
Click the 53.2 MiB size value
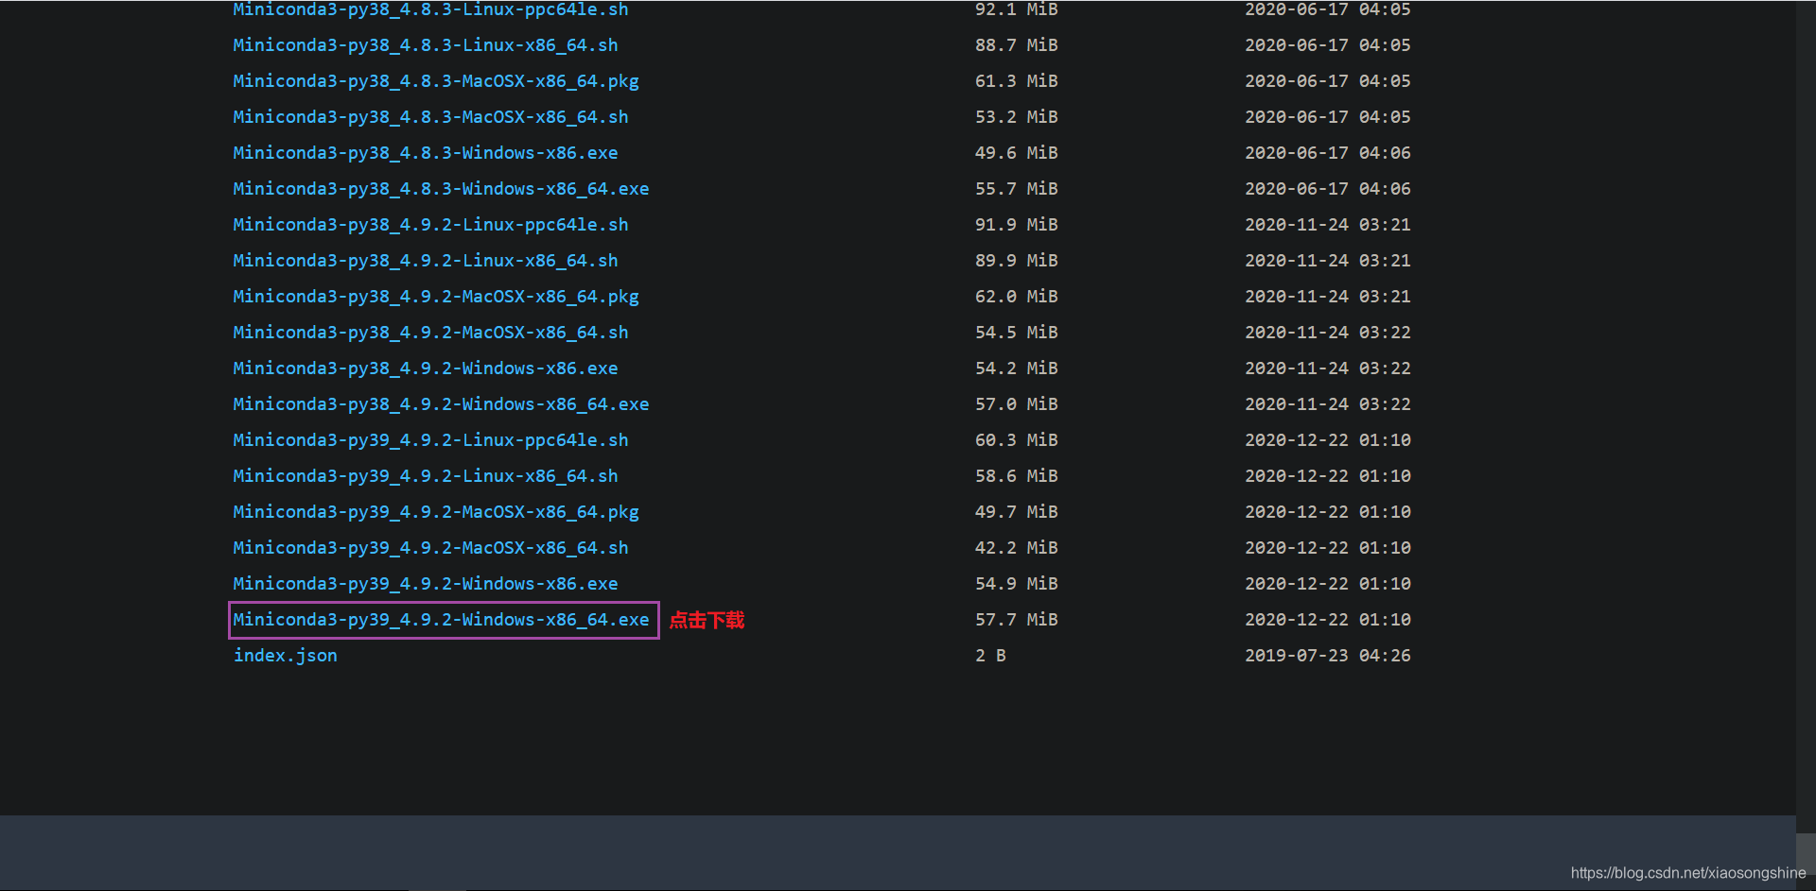click(1017, 117)
